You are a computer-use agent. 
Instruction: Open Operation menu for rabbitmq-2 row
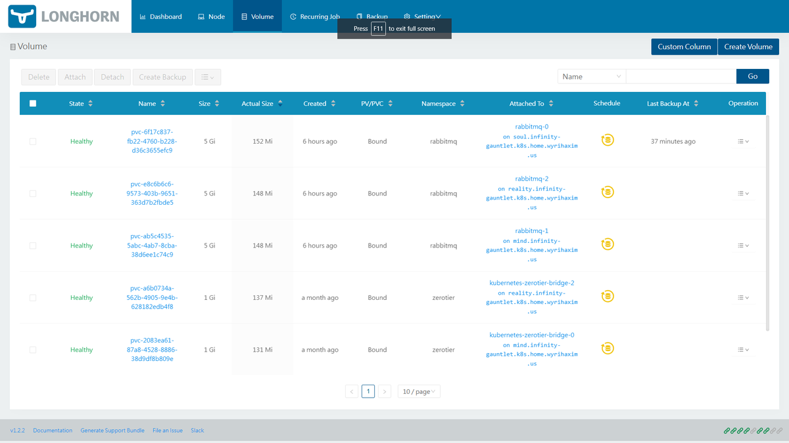pyautogui.click(x=743, y=194)
